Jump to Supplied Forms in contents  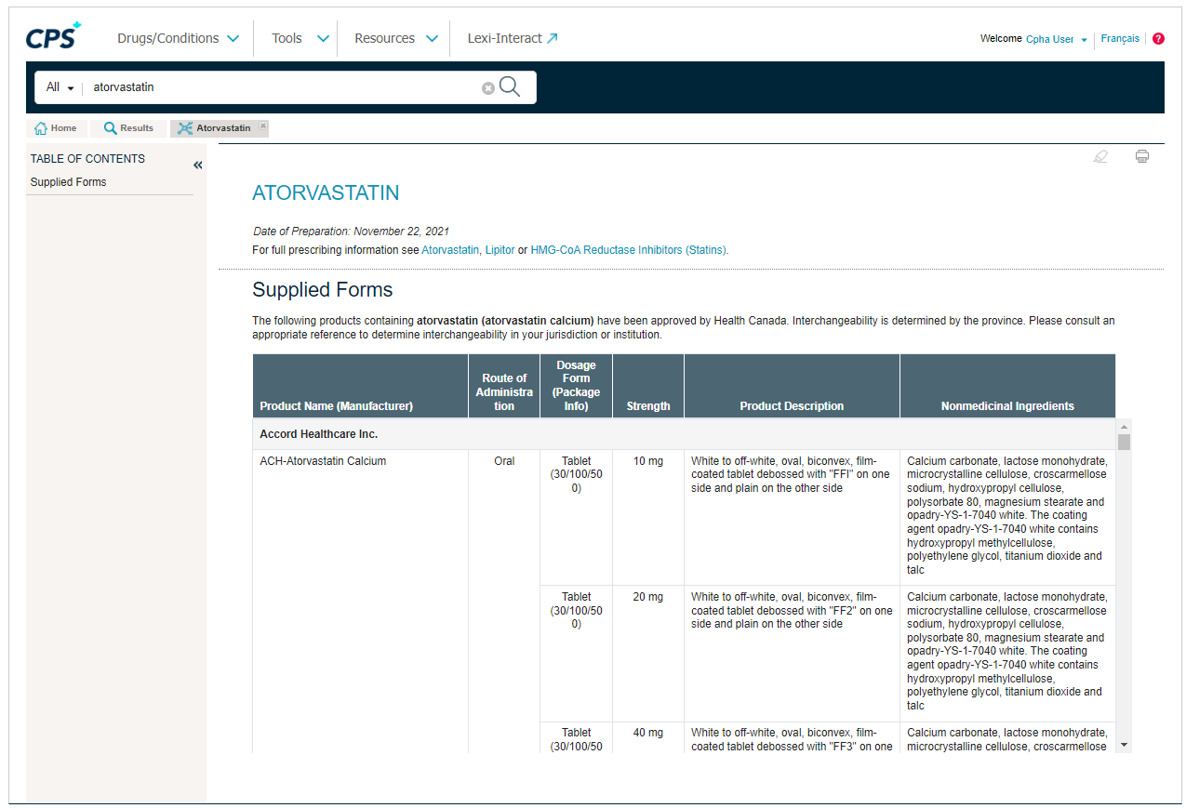[68, 182]
